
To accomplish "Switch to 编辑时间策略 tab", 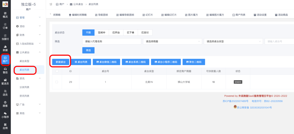I will (78, 15).
